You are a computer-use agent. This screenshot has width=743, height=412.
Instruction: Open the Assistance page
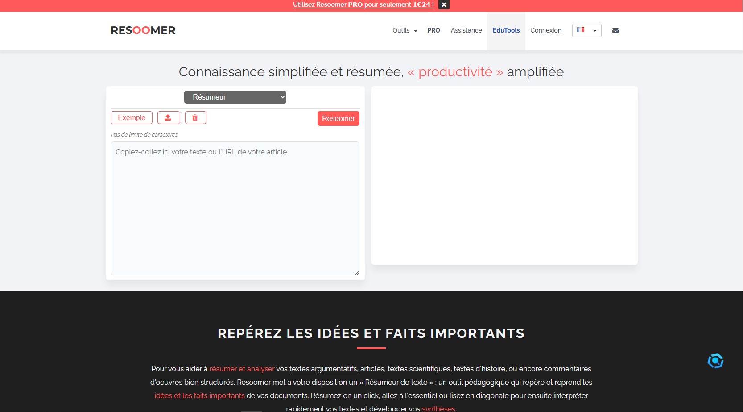[466, 30]
